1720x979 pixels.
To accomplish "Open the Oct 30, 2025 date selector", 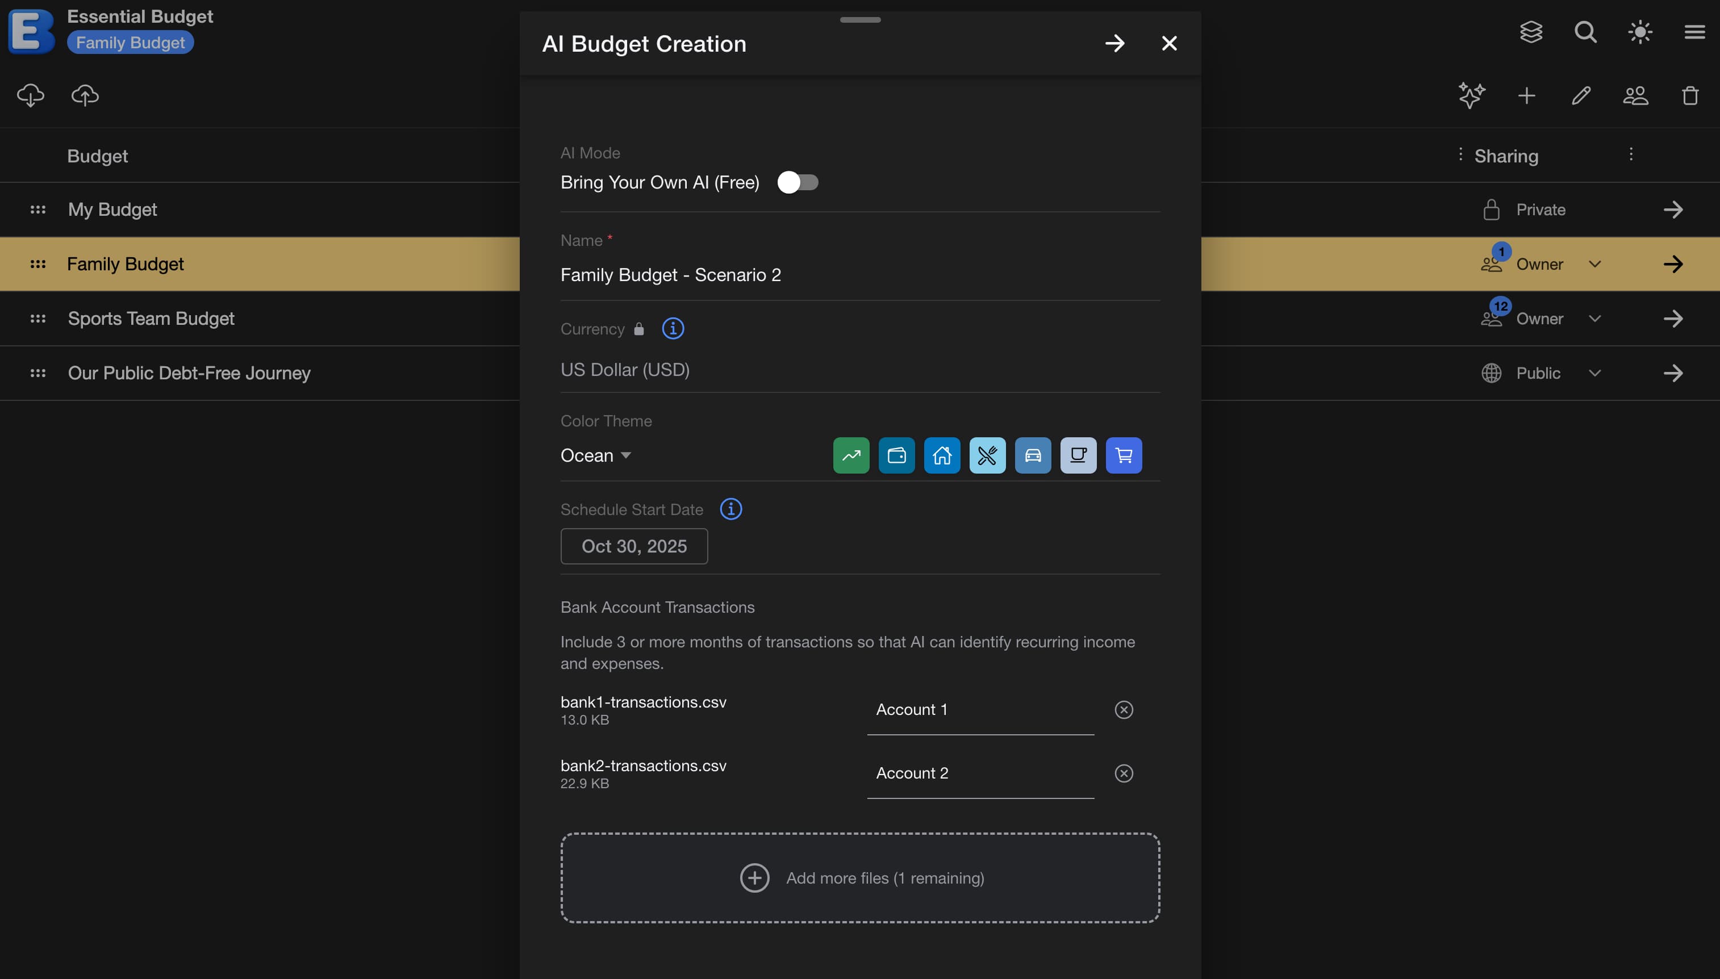I will [x=633, y=546].
